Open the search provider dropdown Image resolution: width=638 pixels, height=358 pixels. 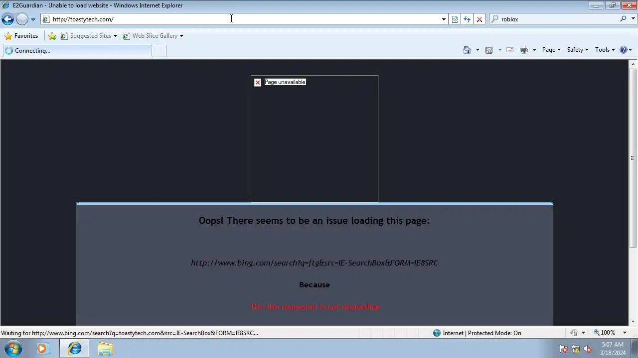[x=633, y=19]
